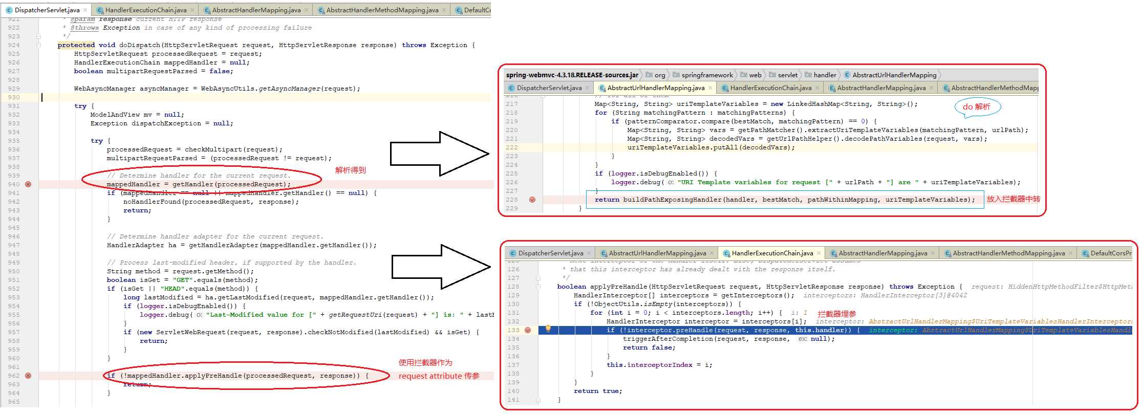Toggle breakpoint at line 133 in HandlerExecutionChain

528,330
